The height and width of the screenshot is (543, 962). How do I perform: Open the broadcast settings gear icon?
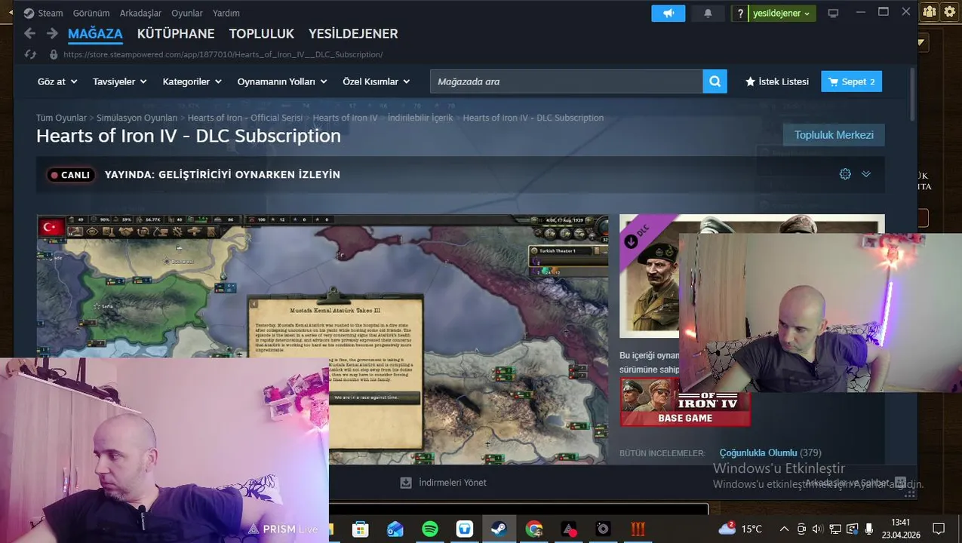coord(845,174)
